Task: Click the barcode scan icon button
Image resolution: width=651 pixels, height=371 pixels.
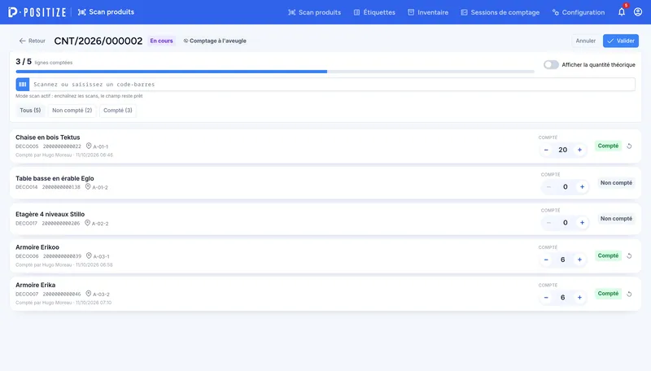Action: click(x=23, y=85)
